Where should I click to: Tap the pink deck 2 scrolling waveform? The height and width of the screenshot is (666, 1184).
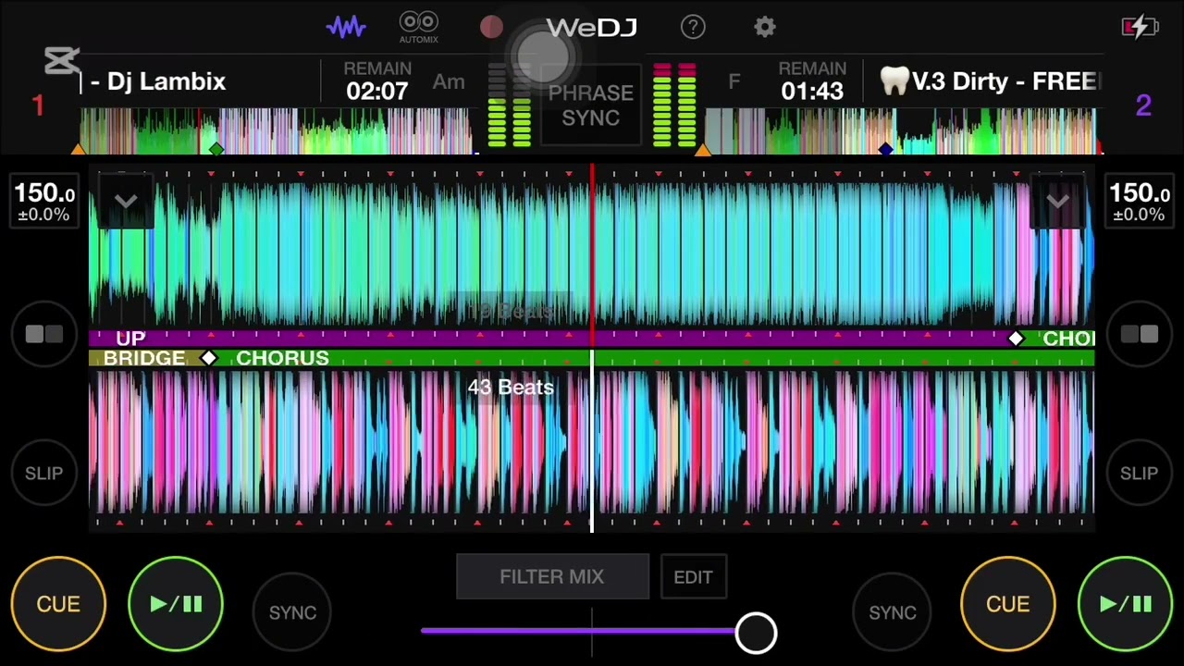pos(592,442)
